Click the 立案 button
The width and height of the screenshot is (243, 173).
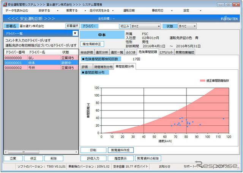[x=13, y=158]
